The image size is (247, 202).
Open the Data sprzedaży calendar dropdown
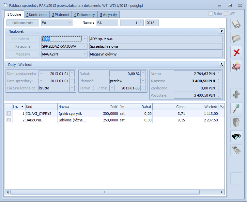click(x=41, y=81)
